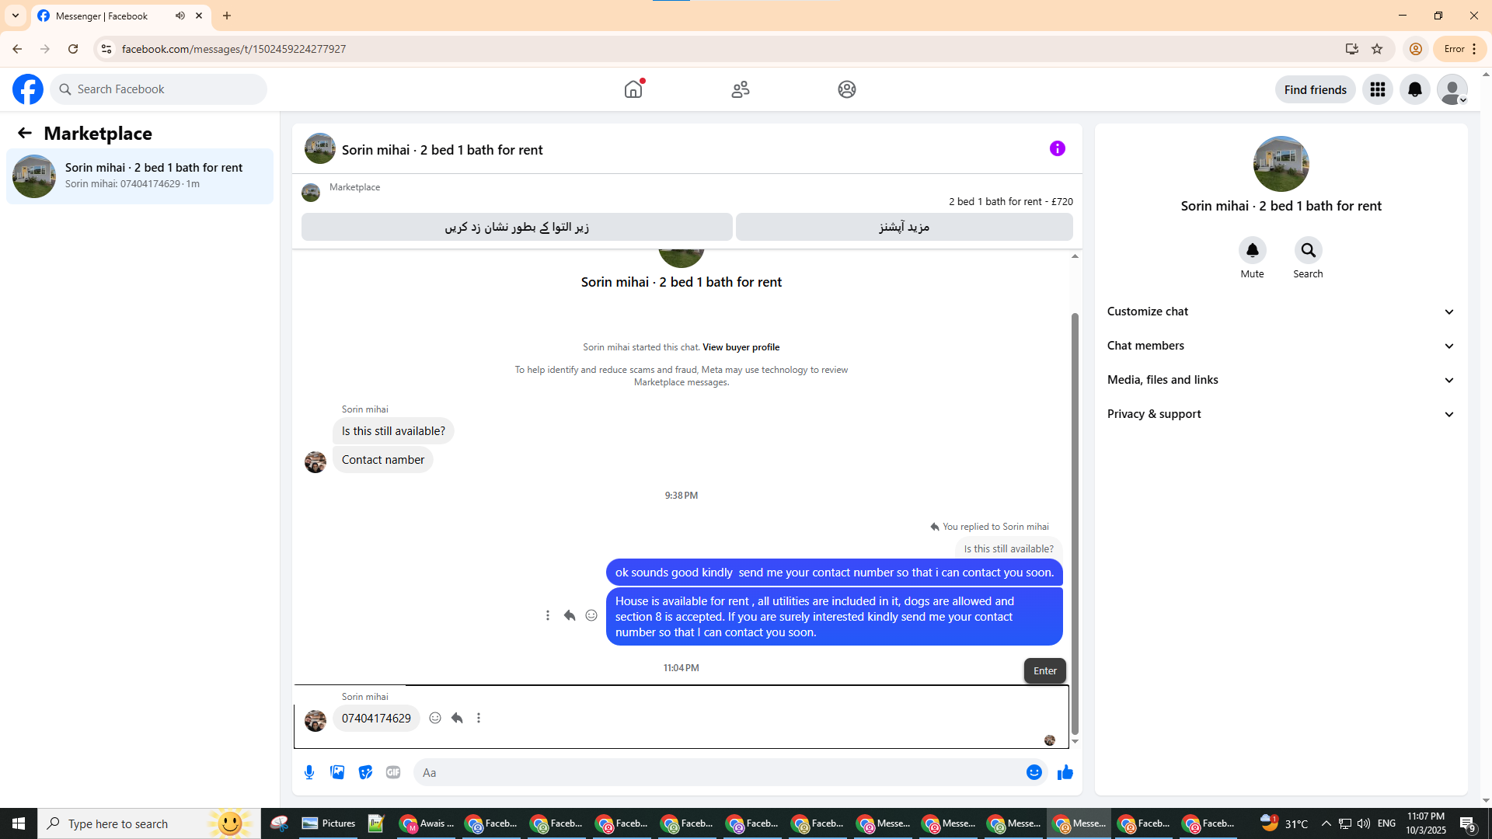Send a thumbs-up like
1492x839 pixels.
(x=1065, y=772)
